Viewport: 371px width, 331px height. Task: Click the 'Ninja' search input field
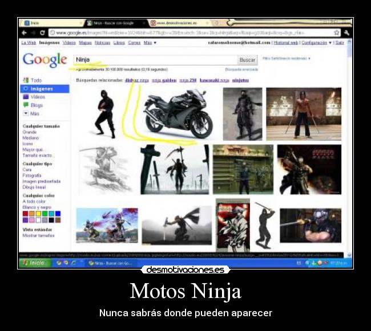155,60
